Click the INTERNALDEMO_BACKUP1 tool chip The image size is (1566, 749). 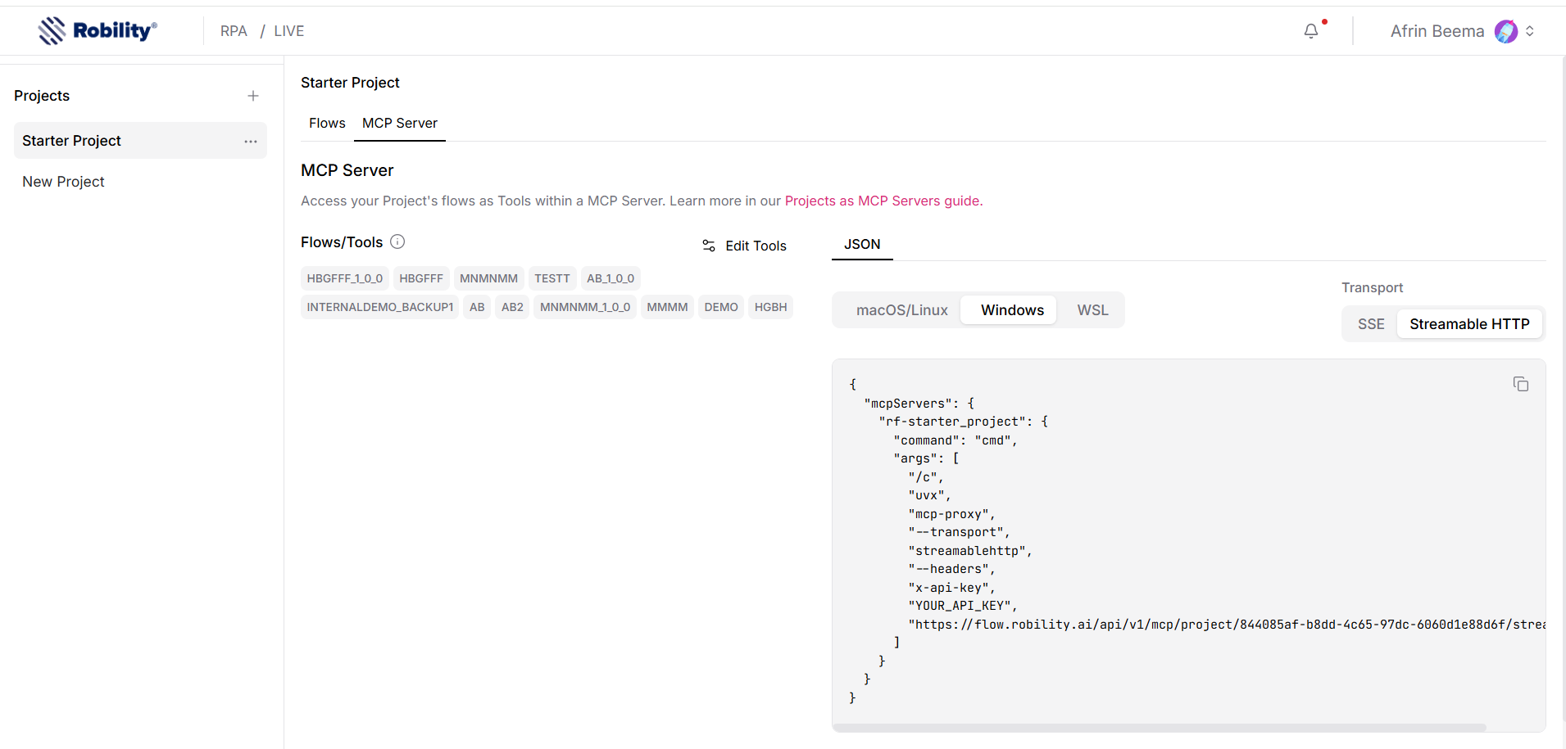[380, 307]
